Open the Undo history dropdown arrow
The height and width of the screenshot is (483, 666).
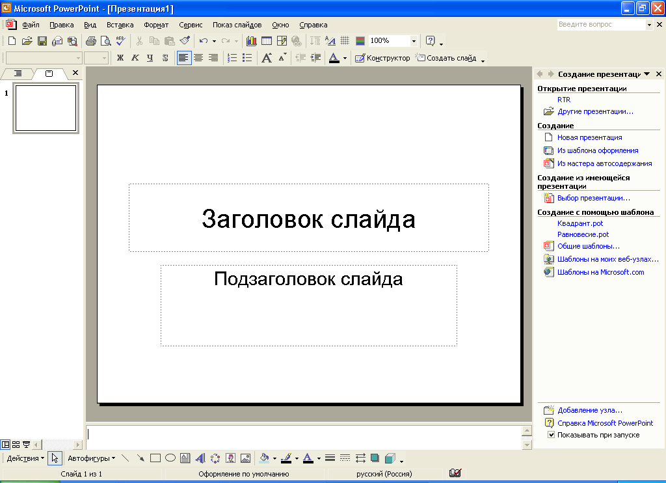214,41
